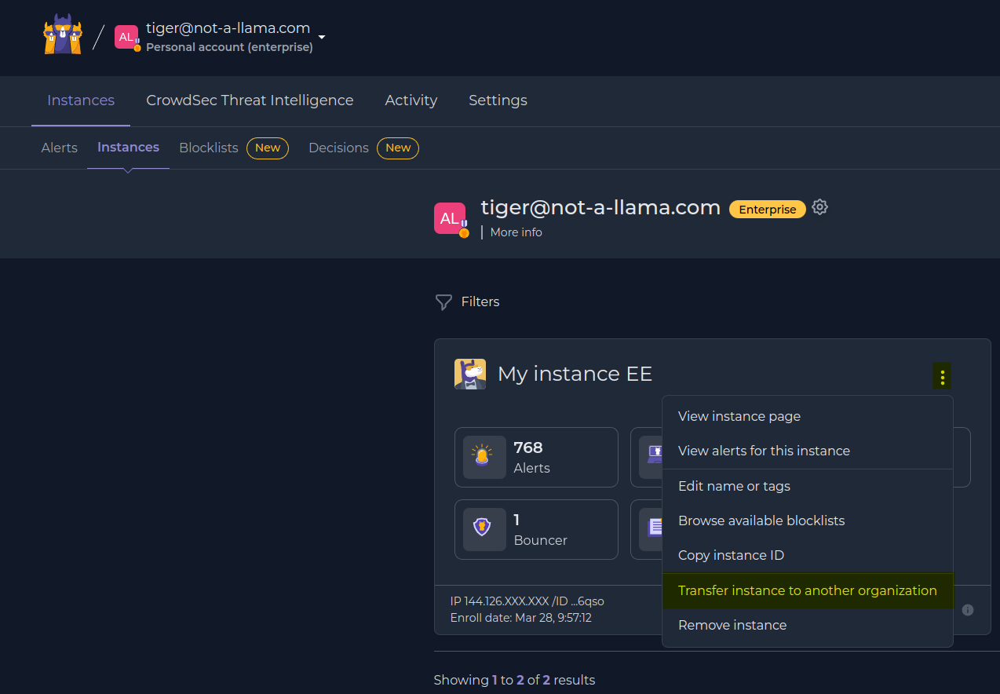Click Personal account (enterprise) label
Viewport: 1000px width, 694px height.
(229, 47)
